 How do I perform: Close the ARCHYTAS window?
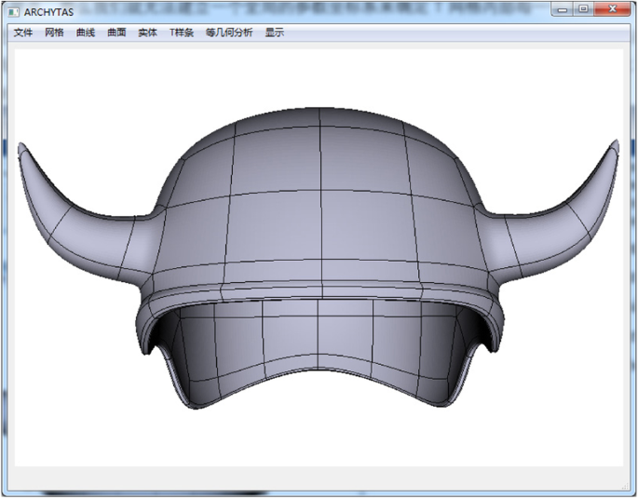click(x=611, y=9)
